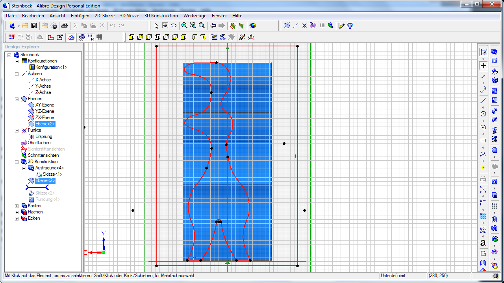The height and width of the screenshot is (283, 504).
Task: Click the Rectangle sketch tool
Action: point(483,140)
